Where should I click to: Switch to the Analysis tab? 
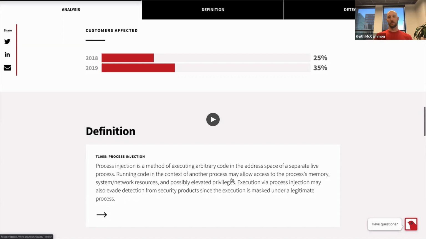[71, 10]
